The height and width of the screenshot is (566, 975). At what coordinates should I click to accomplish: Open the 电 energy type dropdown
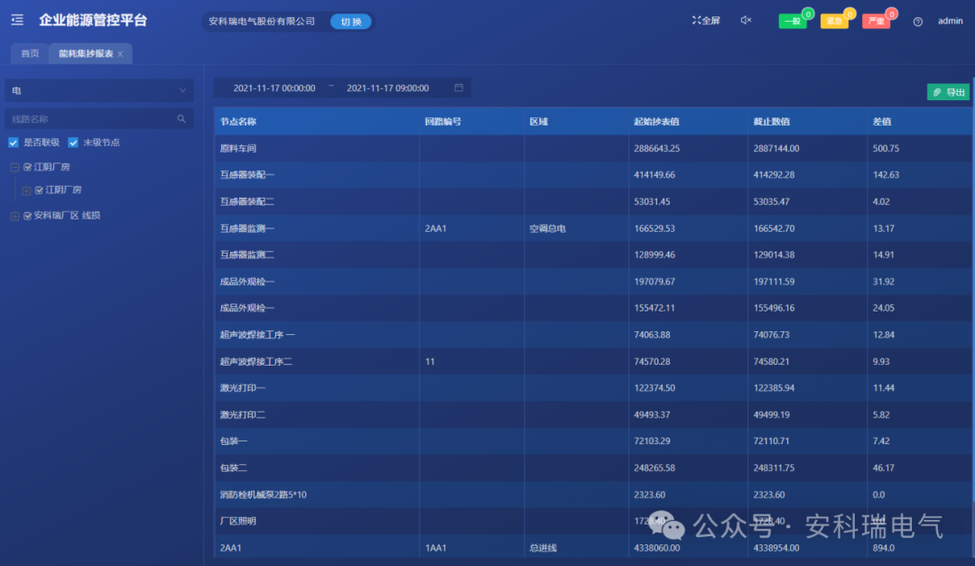click(99, 90)
